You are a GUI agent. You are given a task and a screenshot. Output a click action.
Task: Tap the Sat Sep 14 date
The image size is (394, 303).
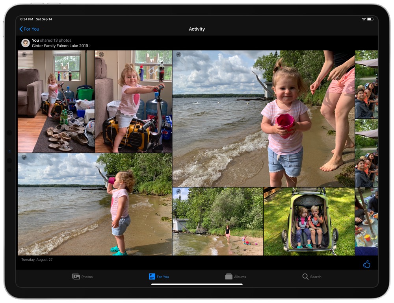tap(44, 19)
